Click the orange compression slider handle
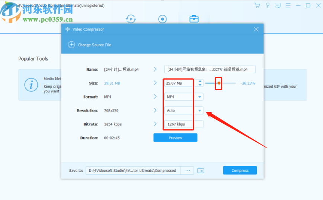323x200 pixels. point(219,83)
